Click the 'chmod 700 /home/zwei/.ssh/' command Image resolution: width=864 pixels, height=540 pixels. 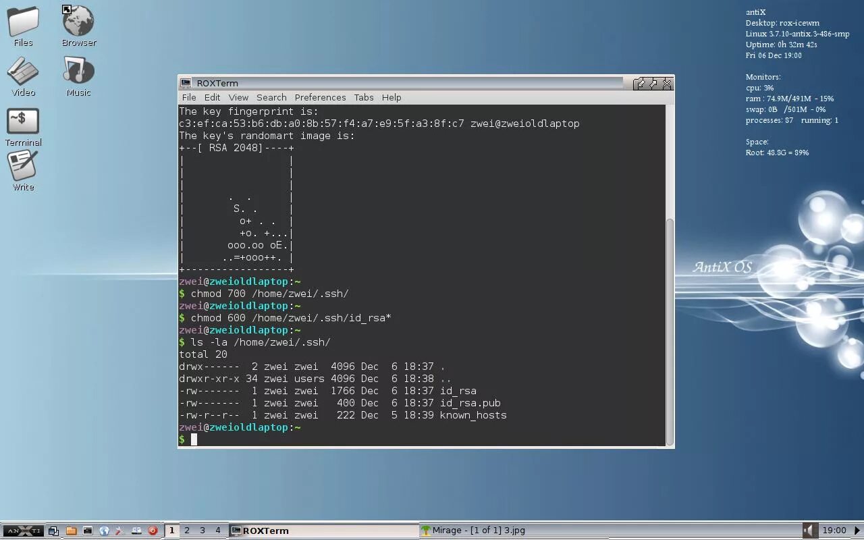tap(269, 294)
